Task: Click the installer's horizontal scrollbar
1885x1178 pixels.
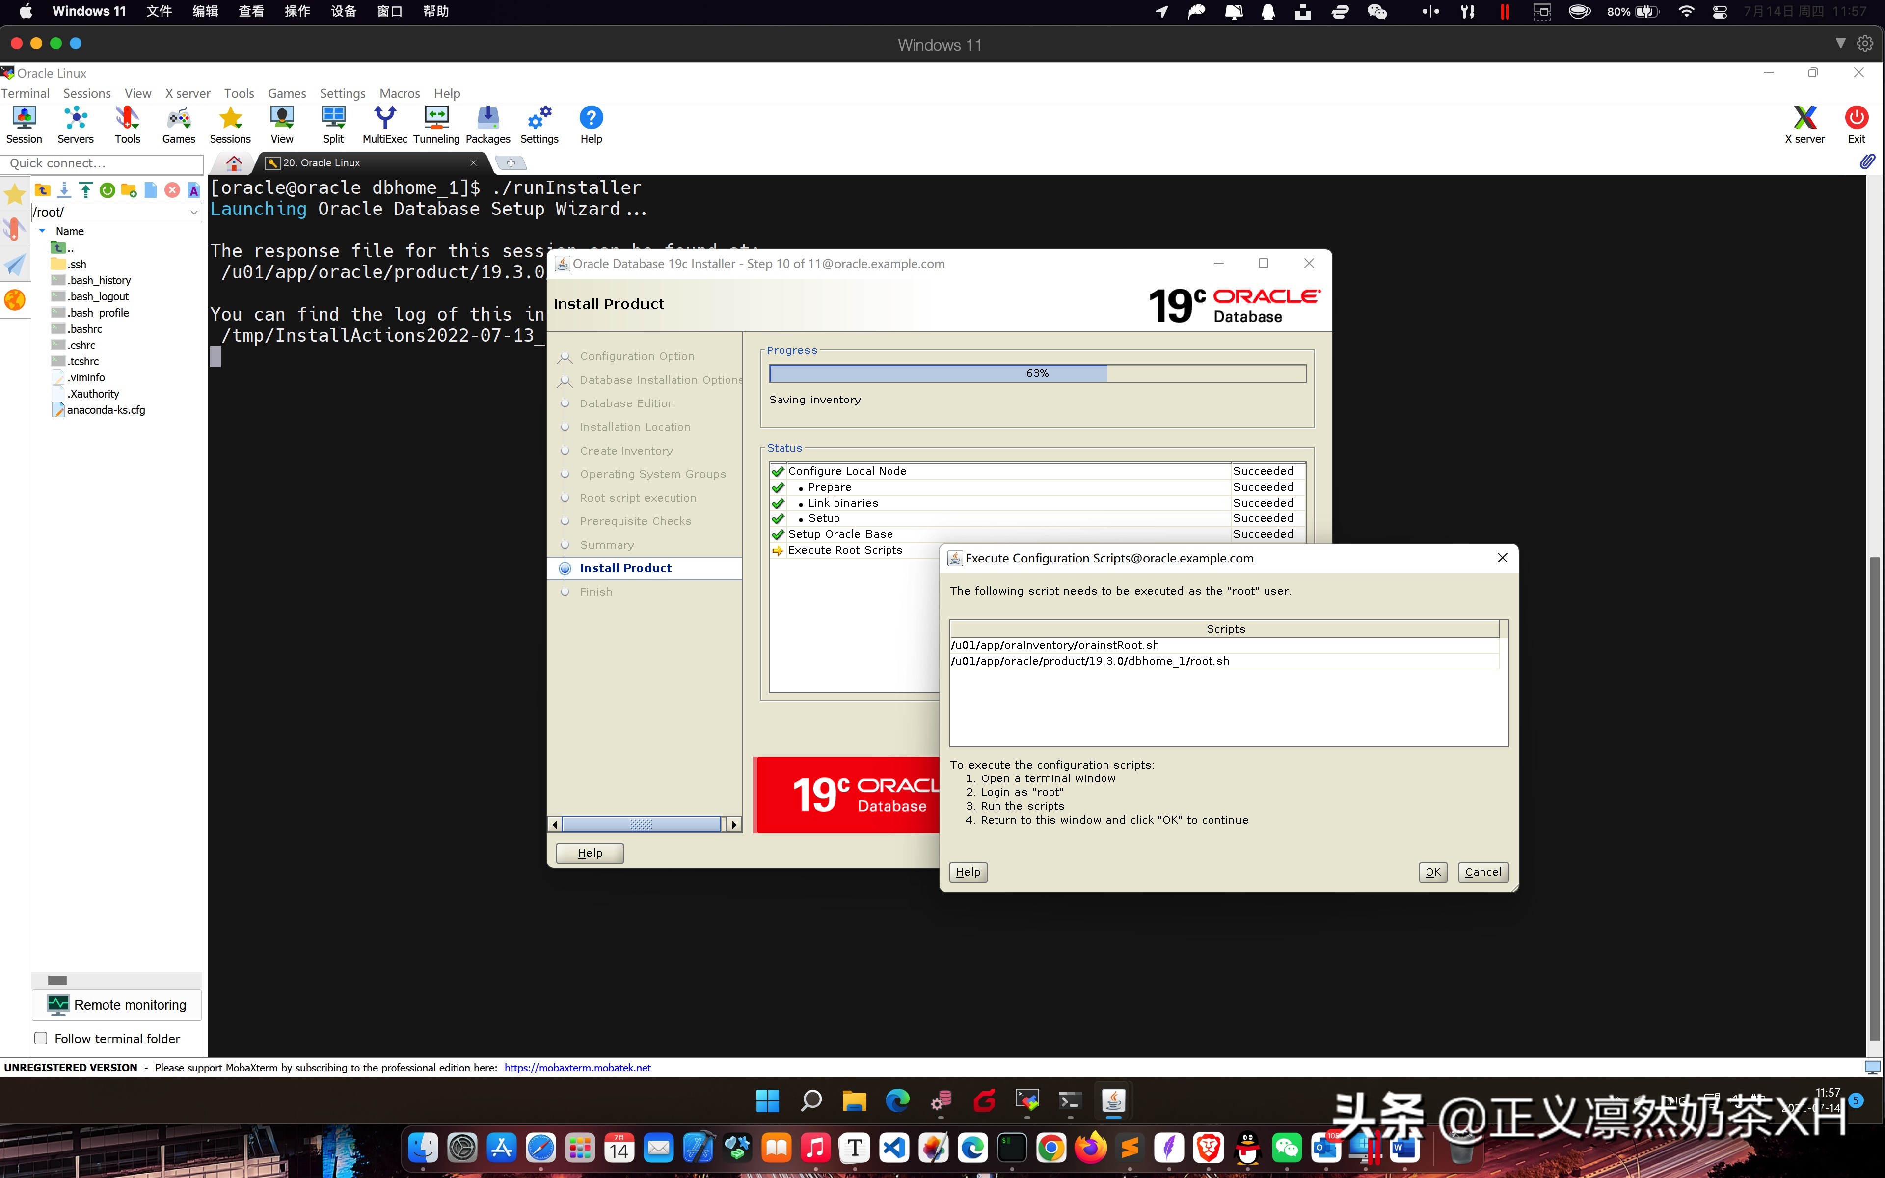Action: point(641,824)
